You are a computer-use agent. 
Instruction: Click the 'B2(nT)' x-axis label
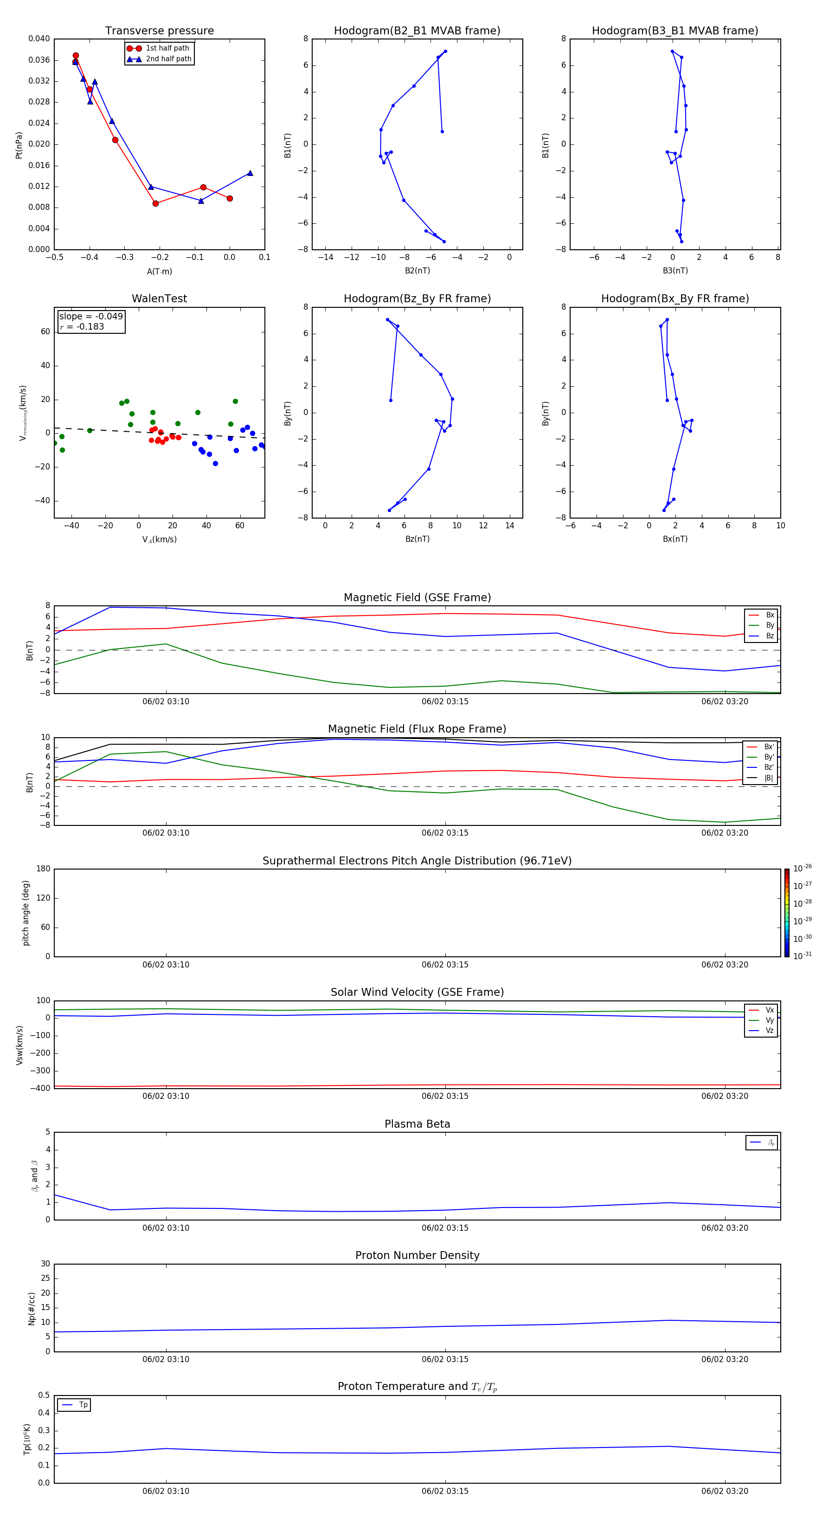point(417,271)
